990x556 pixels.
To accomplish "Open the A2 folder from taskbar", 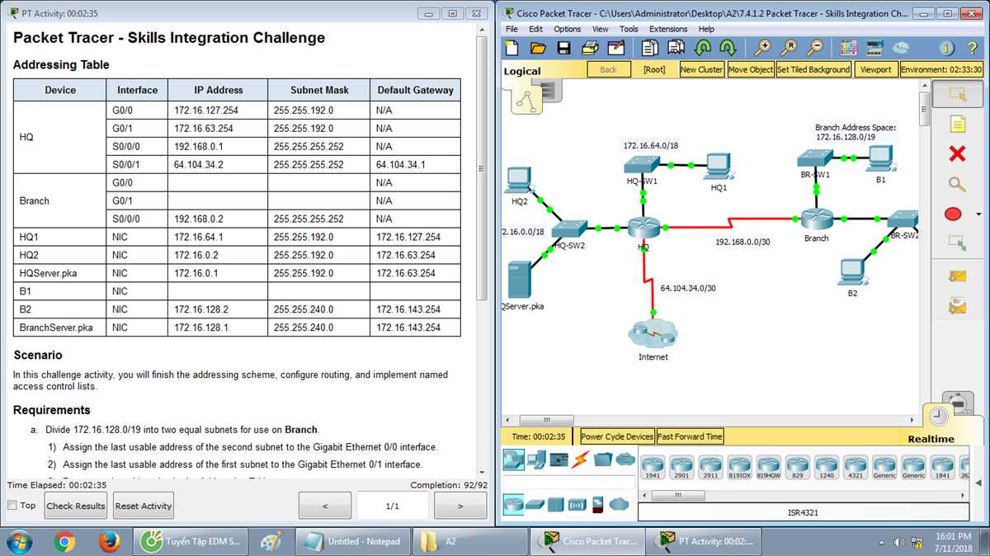I will [470, 542].
